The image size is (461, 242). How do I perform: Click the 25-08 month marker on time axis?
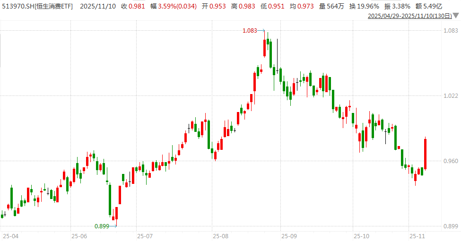coord(220,235)
